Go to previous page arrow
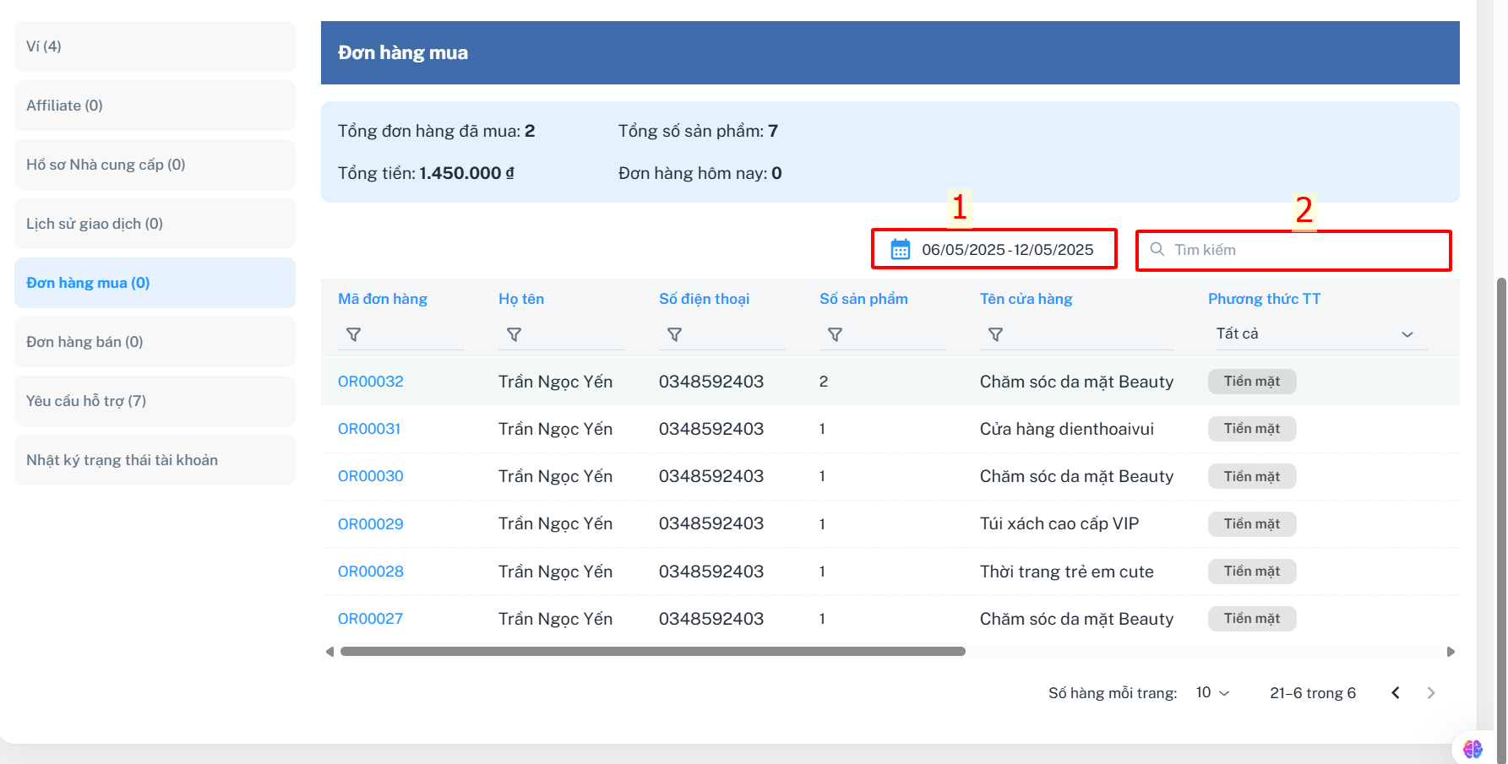1508x764 pixels. [1396, 693]
